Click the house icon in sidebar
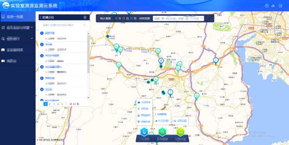This screenshot has width=289, height=145. pyautogui.click(x=3, y=39)
